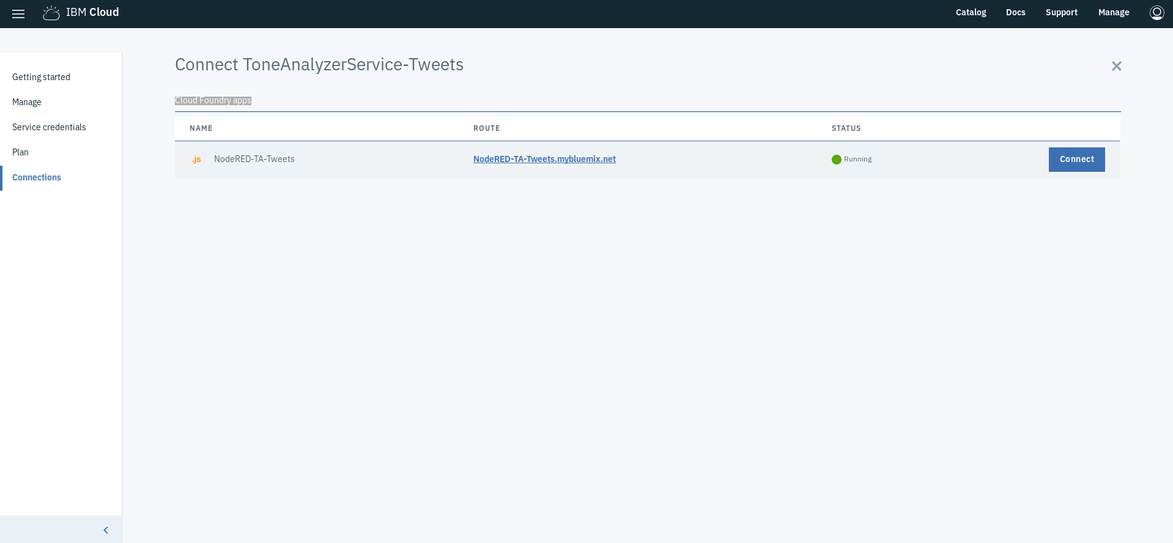This screenshot has height=543, width=1173.
Task: Click the .js icon beside NodeRED-TA-Tweets
Action: [196, 160]
